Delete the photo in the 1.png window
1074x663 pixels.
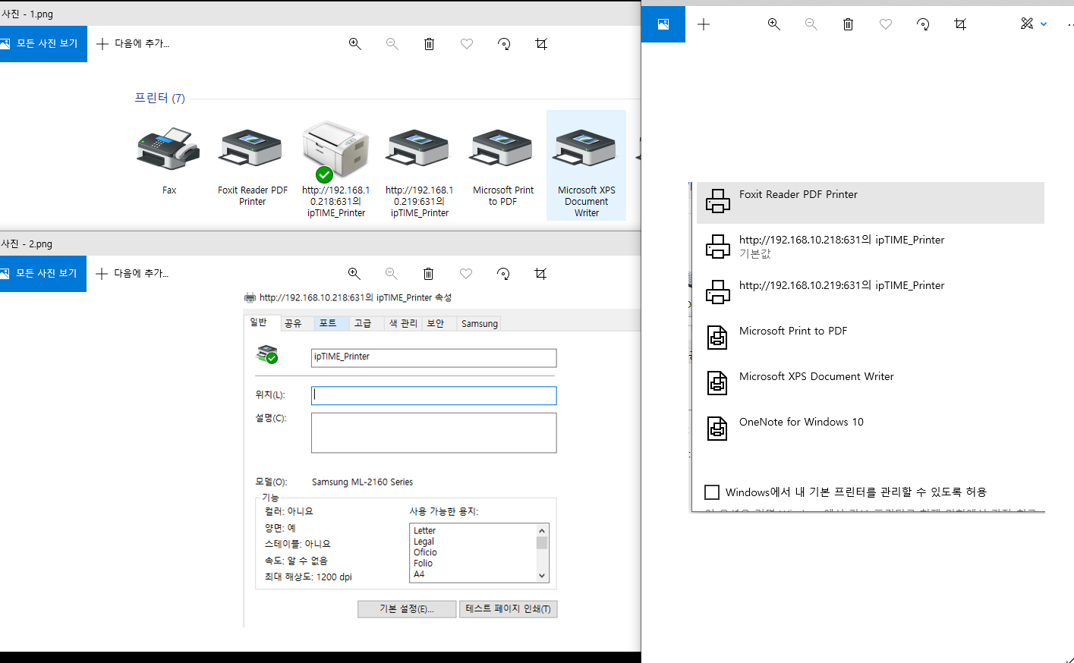429,44
